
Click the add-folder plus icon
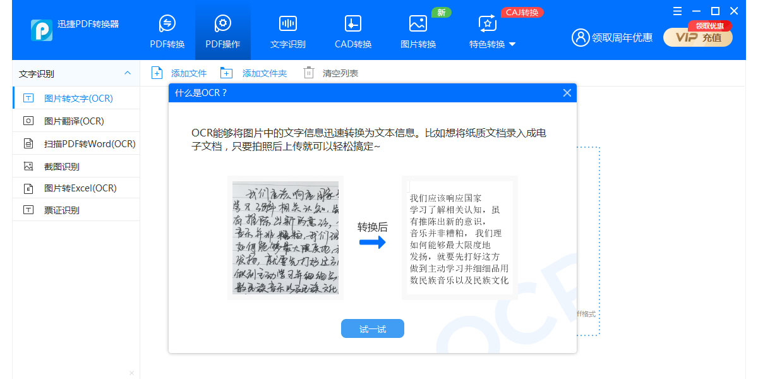point(226,73)
